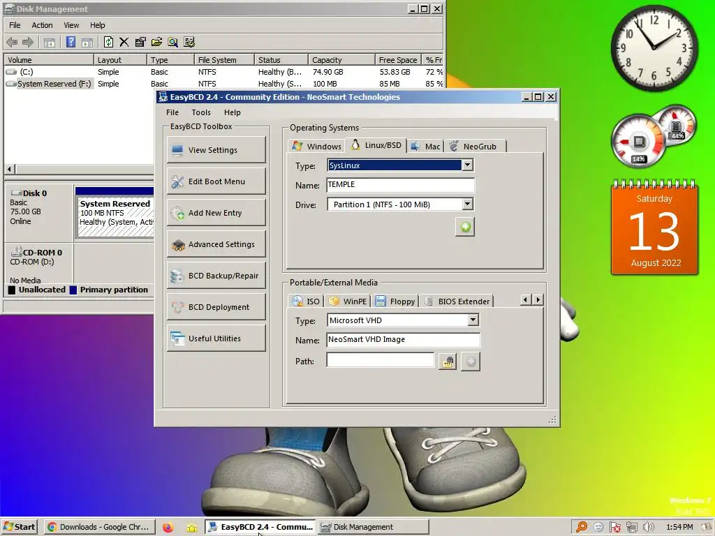715x536 pixels.
Task: Click the Open folder icon in Disk Management toolbar
Action: (x=156, y=42)
